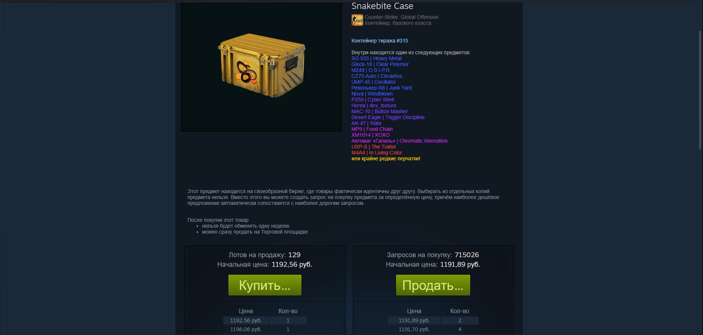Open AK-47 | Slate item link
Screen dimensions: 703x335
[367, 123]
